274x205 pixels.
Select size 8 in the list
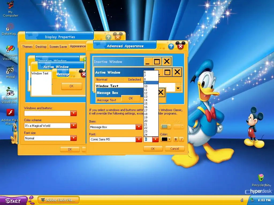151,79
